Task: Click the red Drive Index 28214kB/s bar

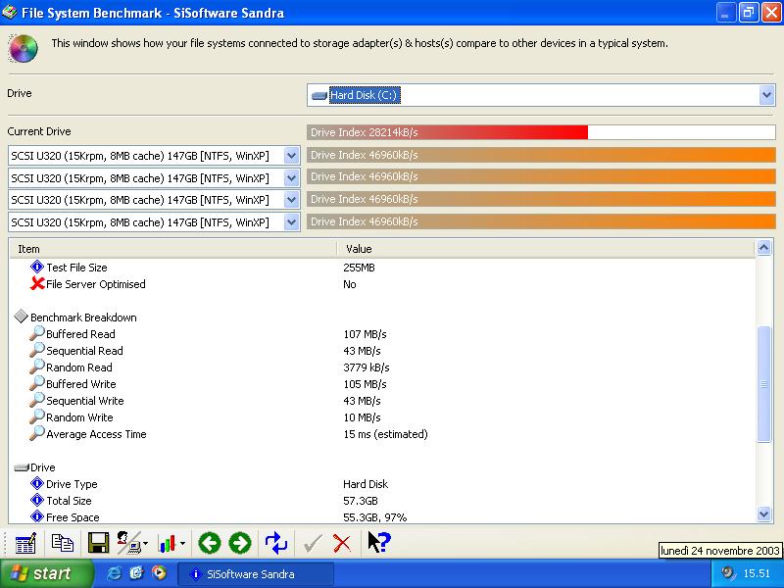Action: tap(448, 132)
